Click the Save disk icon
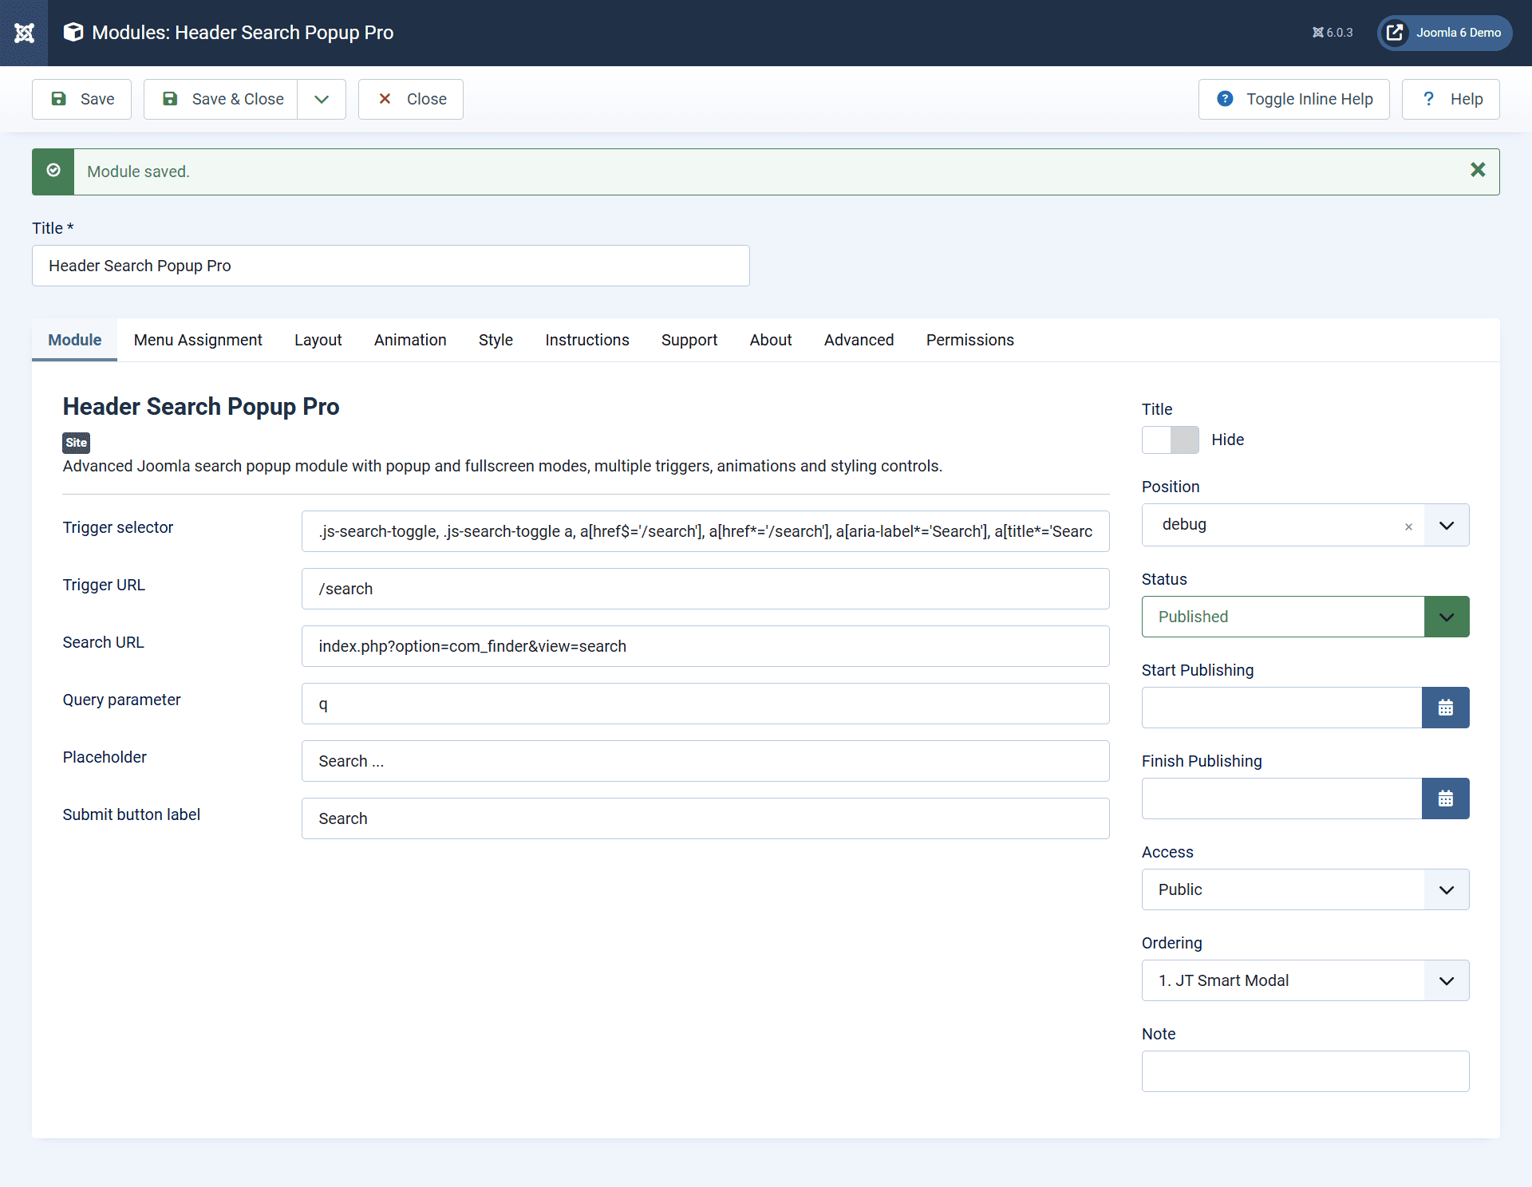Screen dimensions: 1532x1187 click(x=59, y=99)
